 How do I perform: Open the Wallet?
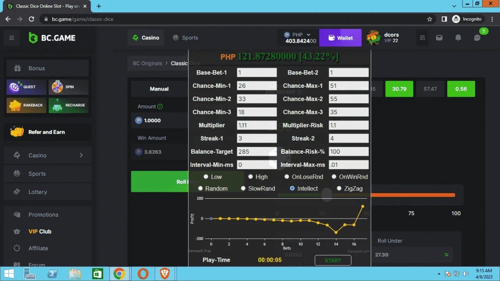(341, 38)
